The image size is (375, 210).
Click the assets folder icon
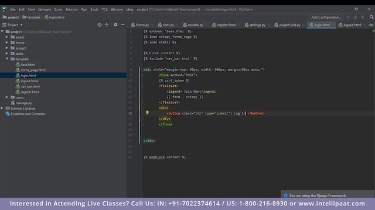(13, 37)
